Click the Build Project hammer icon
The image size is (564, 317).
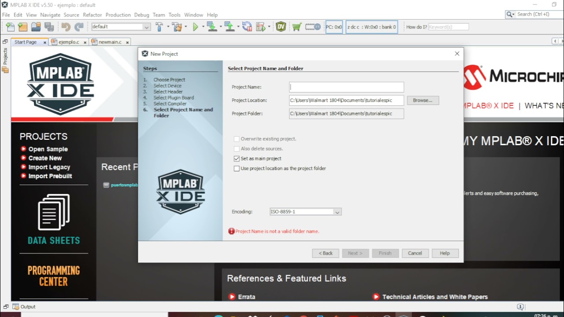pyautogui.click(x=160, y=27)
